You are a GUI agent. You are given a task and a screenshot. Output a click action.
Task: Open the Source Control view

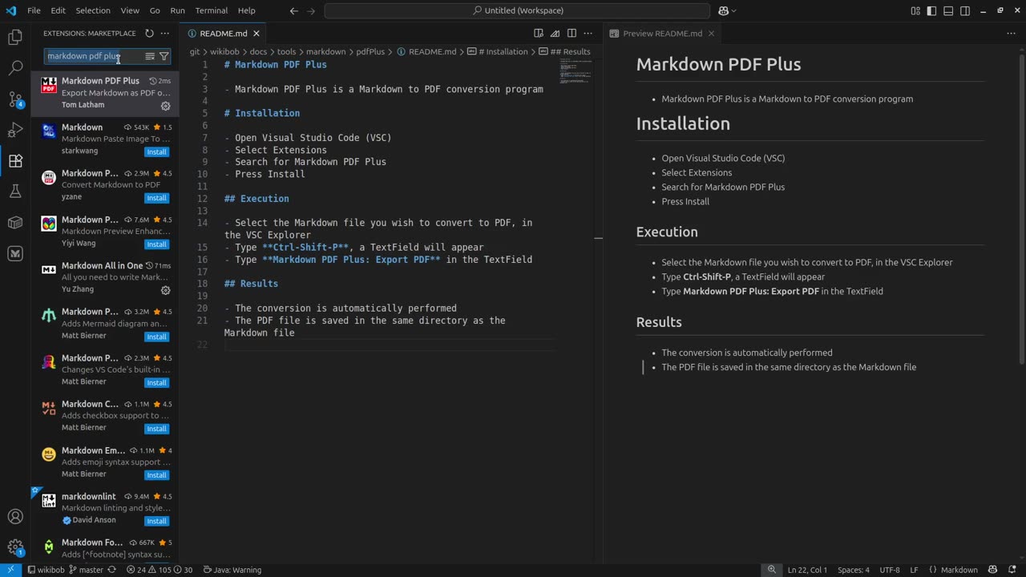(15, 99)
